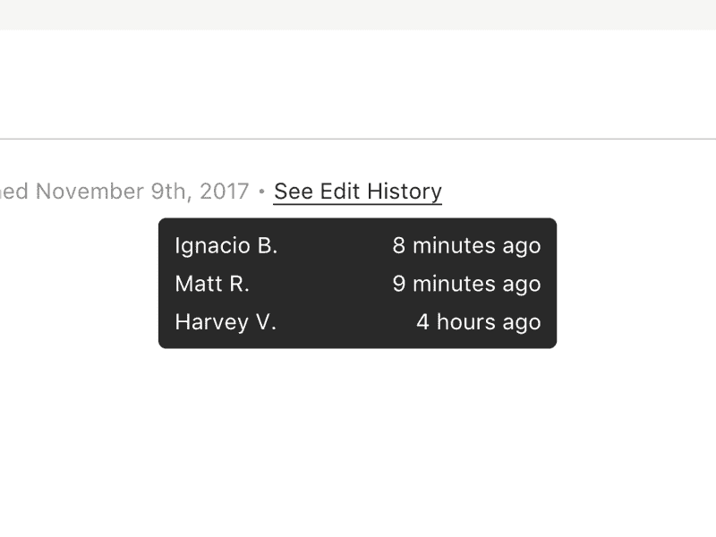Click the 8 minutes ago timestamp
The width and height of the screenshot is (716, 537).
coord(466,245)
